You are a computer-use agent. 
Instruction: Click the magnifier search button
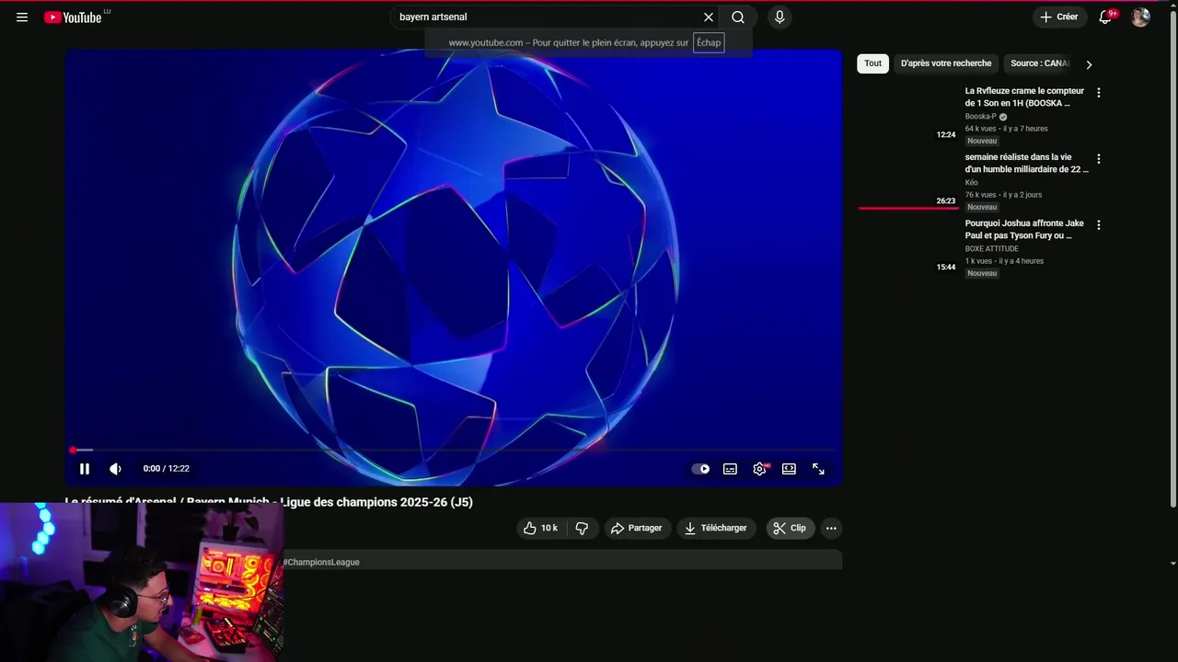pyautogui.click(x=738, y=17)
